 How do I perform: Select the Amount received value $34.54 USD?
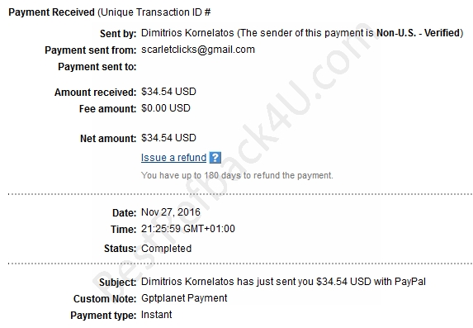[x=168, y=92]
